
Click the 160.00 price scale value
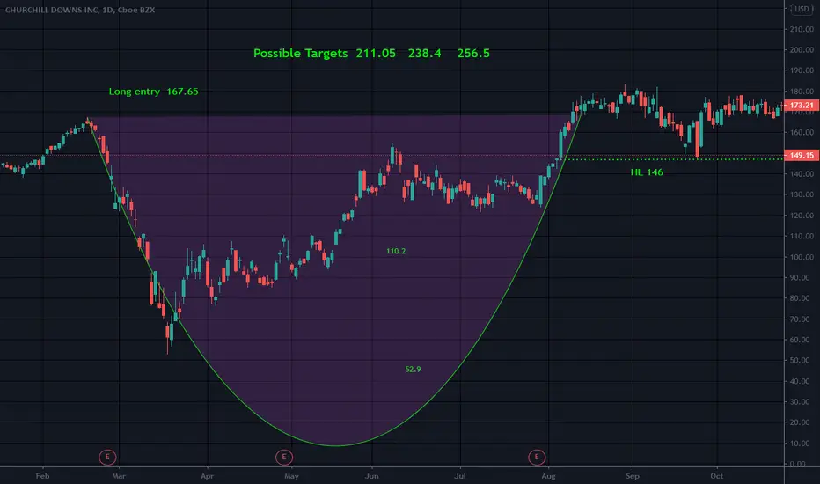(x=802, y=133)
